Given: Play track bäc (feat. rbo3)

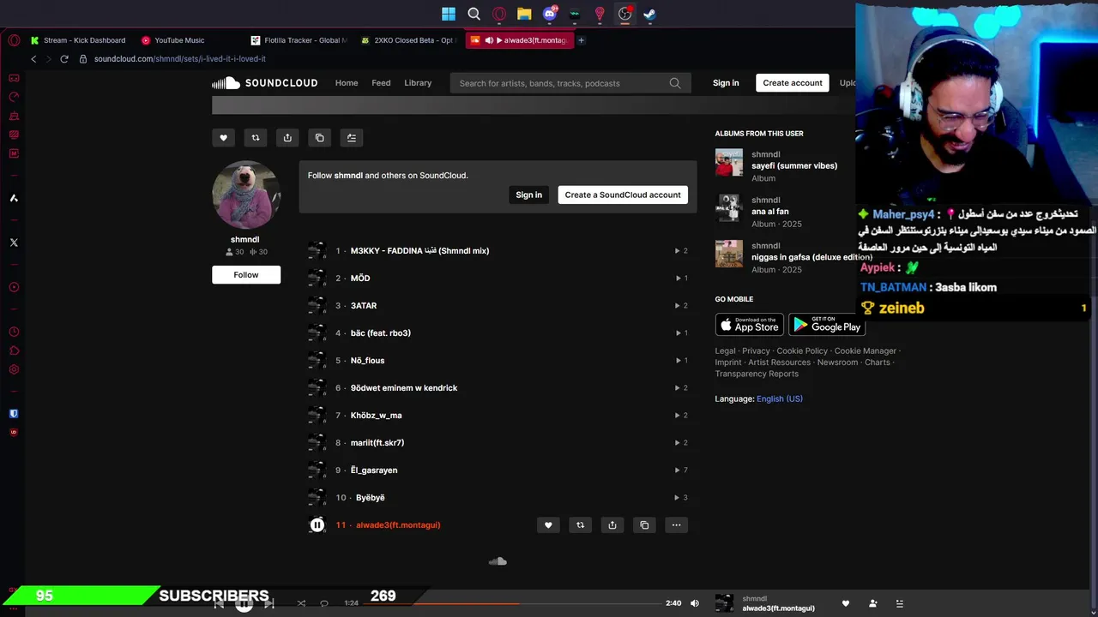Looking at the screenshot, I should [381, 332].
